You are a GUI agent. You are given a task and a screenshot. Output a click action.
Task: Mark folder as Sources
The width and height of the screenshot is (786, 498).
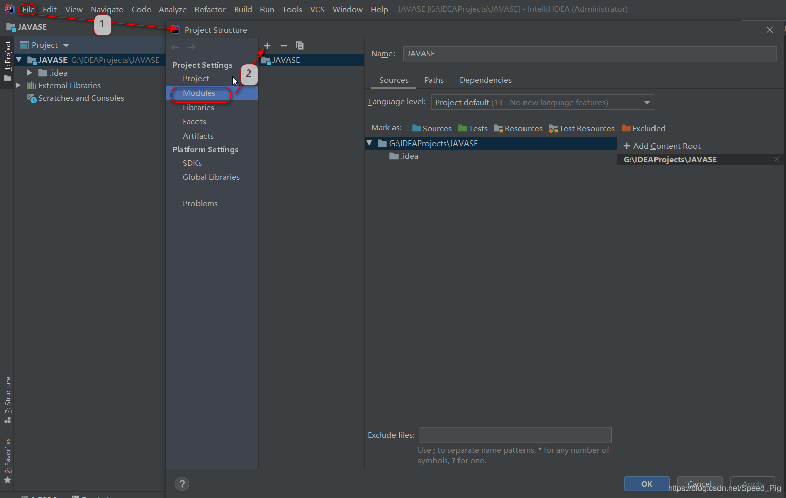point(432,129)
